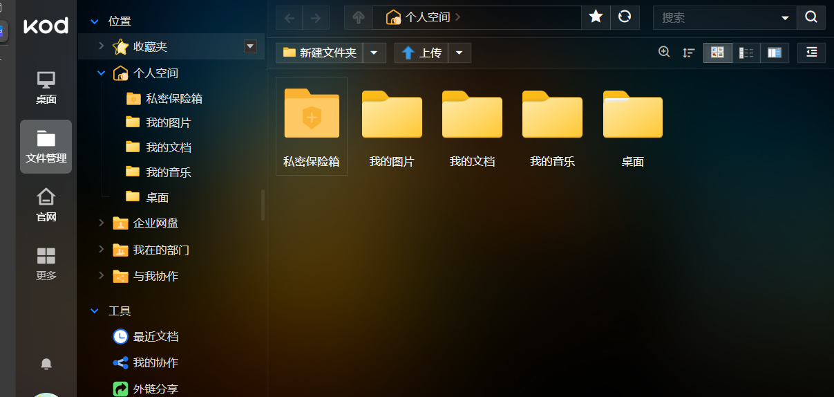Click 新建文件夹 button
The image size is (834, 397).
point(319,53)
